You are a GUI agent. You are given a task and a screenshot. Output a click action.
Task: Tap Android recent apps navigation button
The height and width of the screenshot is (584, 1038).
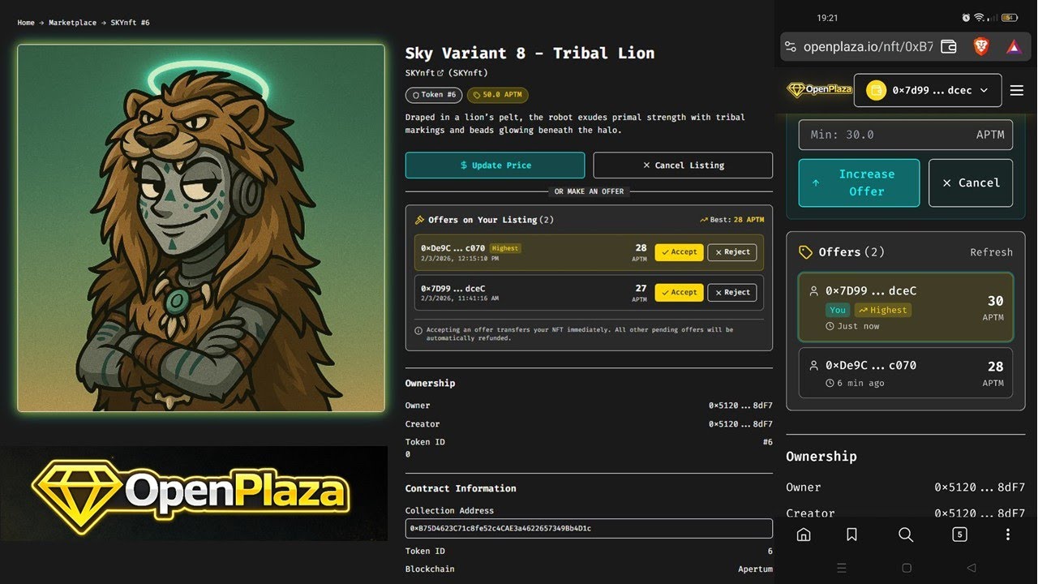[841, 568]
